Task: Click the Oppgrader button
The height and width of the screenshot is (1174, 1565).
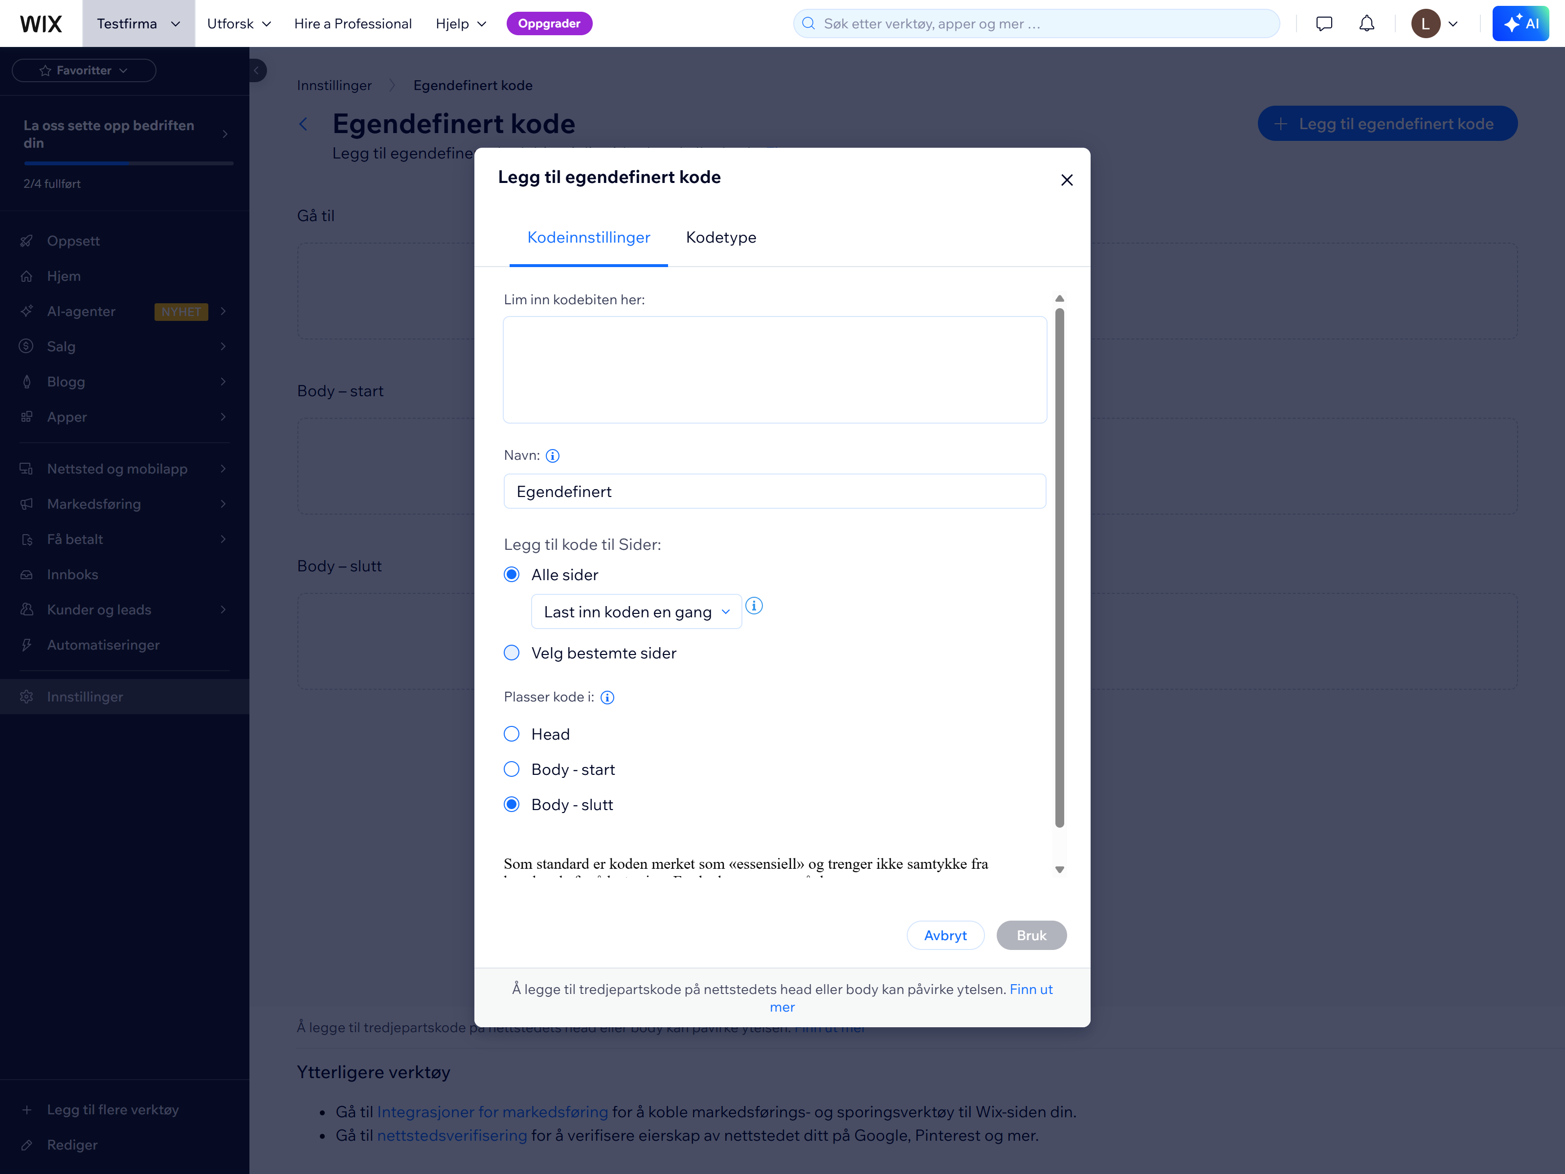Action: point(549,23)
